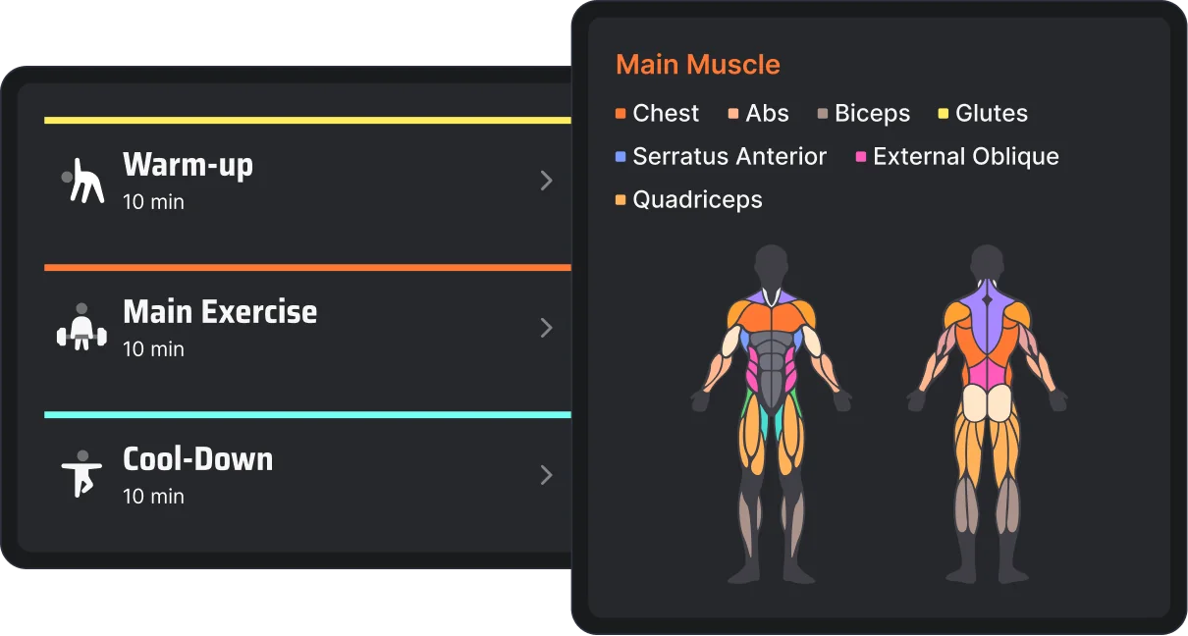Open the Main Exercise details via its chevron

[547, 328]
